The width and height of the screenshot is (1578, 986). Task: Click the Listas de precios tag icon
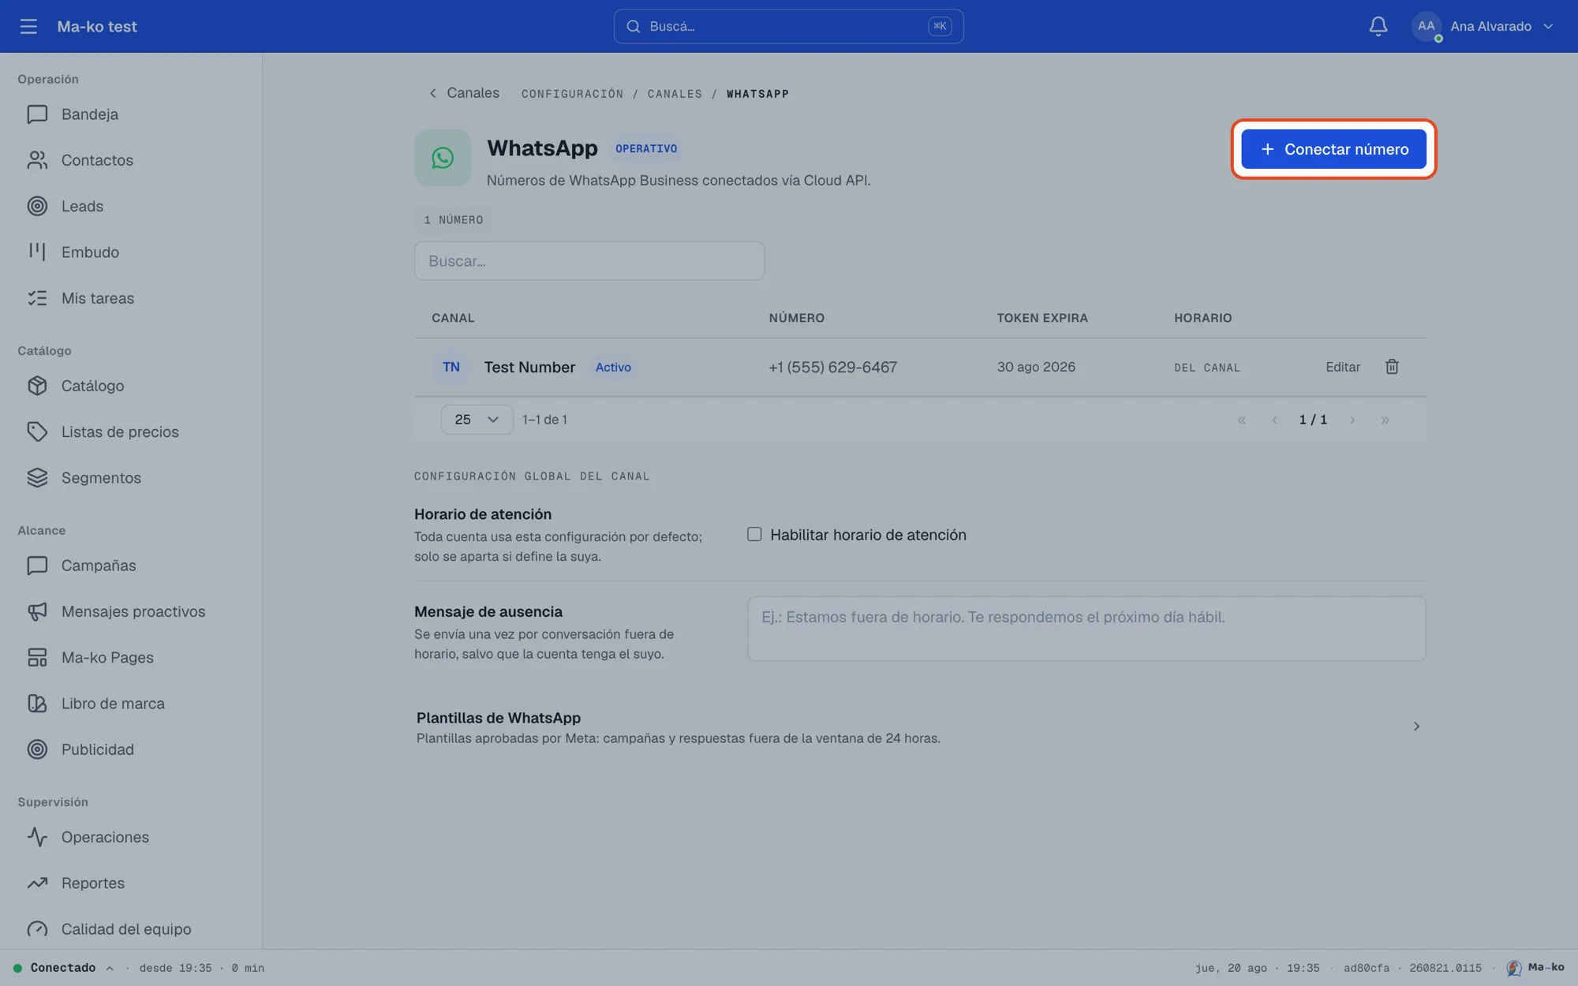coord(37,431)
